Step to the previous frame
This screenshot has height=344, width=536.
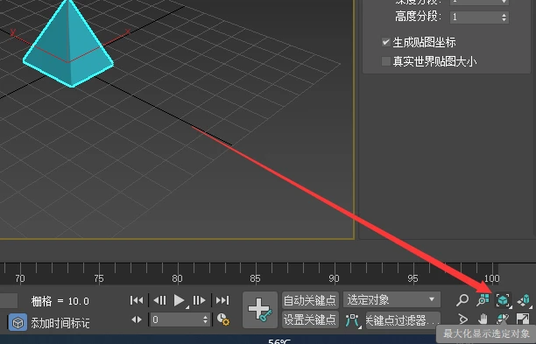point(159,300)
